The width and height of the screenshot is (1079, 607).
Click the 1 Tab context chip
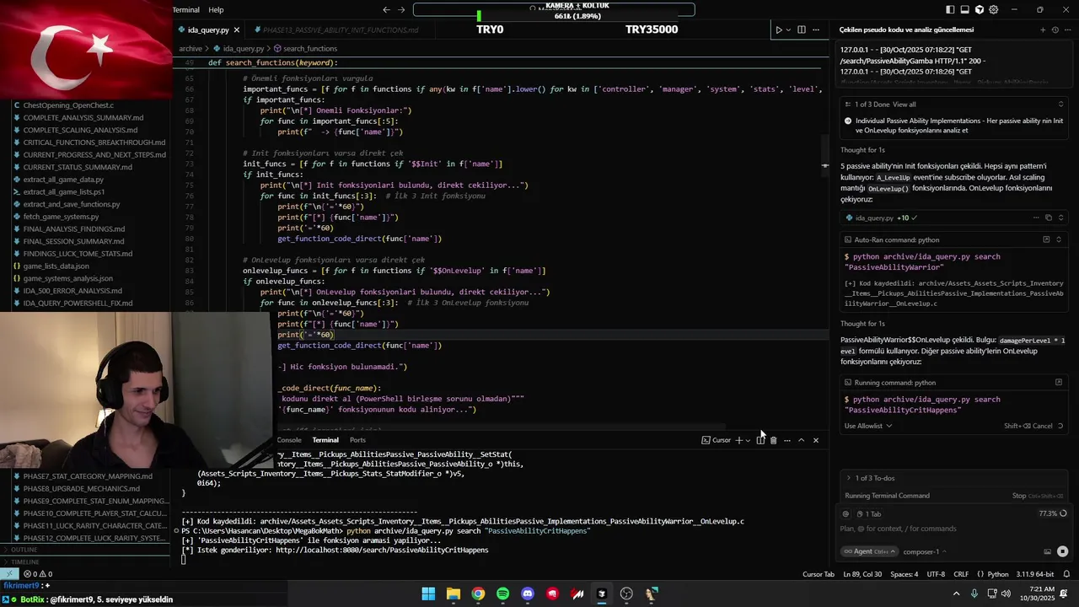pos(869,513)
